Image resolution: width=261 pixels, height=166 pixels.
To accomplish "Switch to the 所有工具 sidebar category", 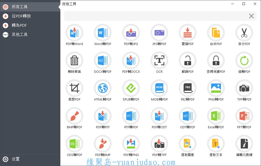I will [30, 7].
